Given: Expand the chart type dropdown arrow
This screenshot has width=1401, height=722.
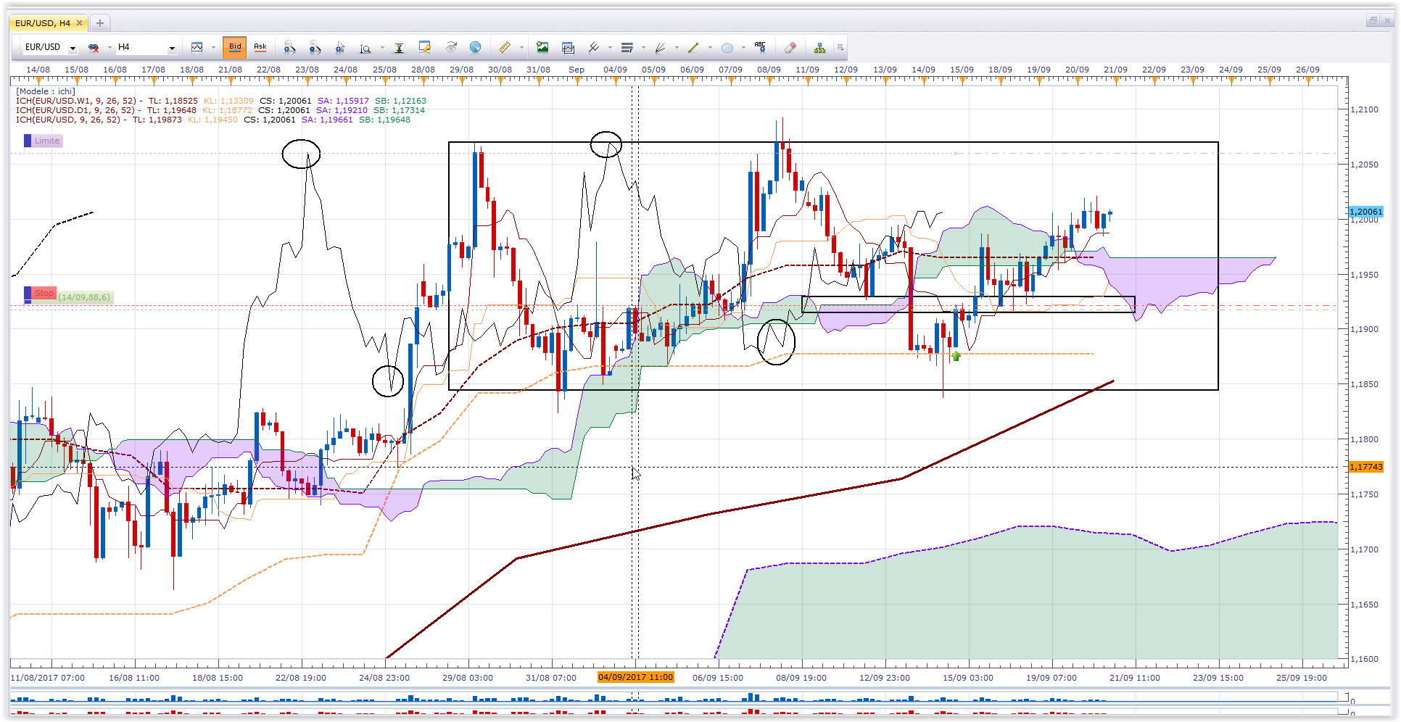Looking at the screenshot, I should (x=213, y=48).
